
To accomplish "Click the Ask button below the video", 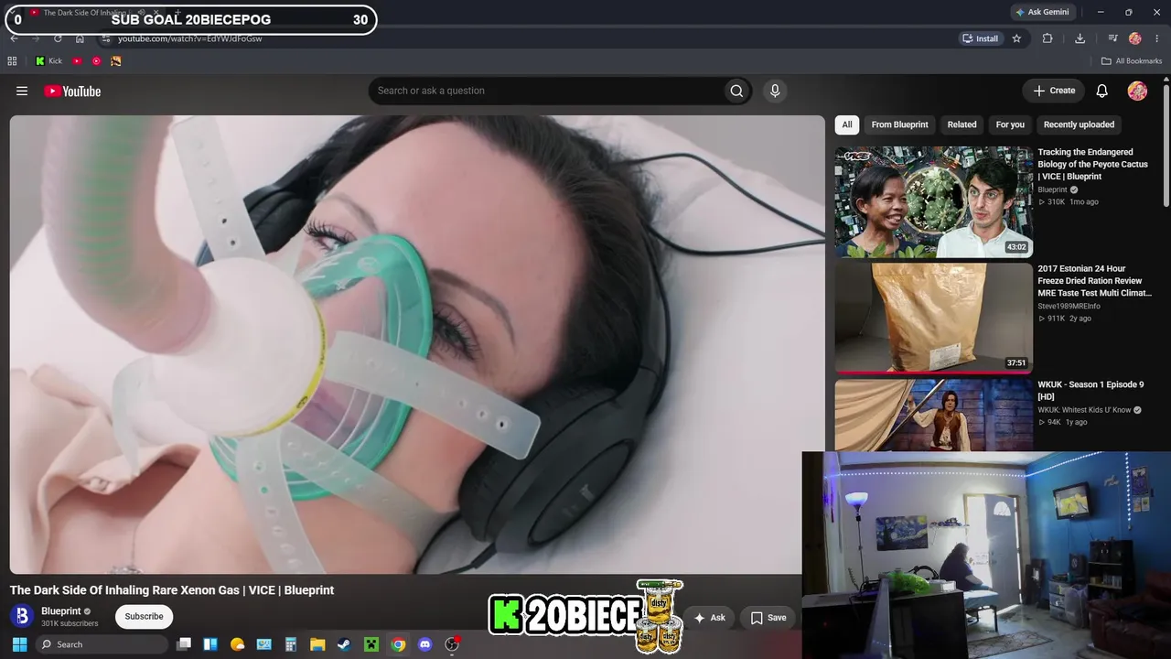I will coord(709,618).
